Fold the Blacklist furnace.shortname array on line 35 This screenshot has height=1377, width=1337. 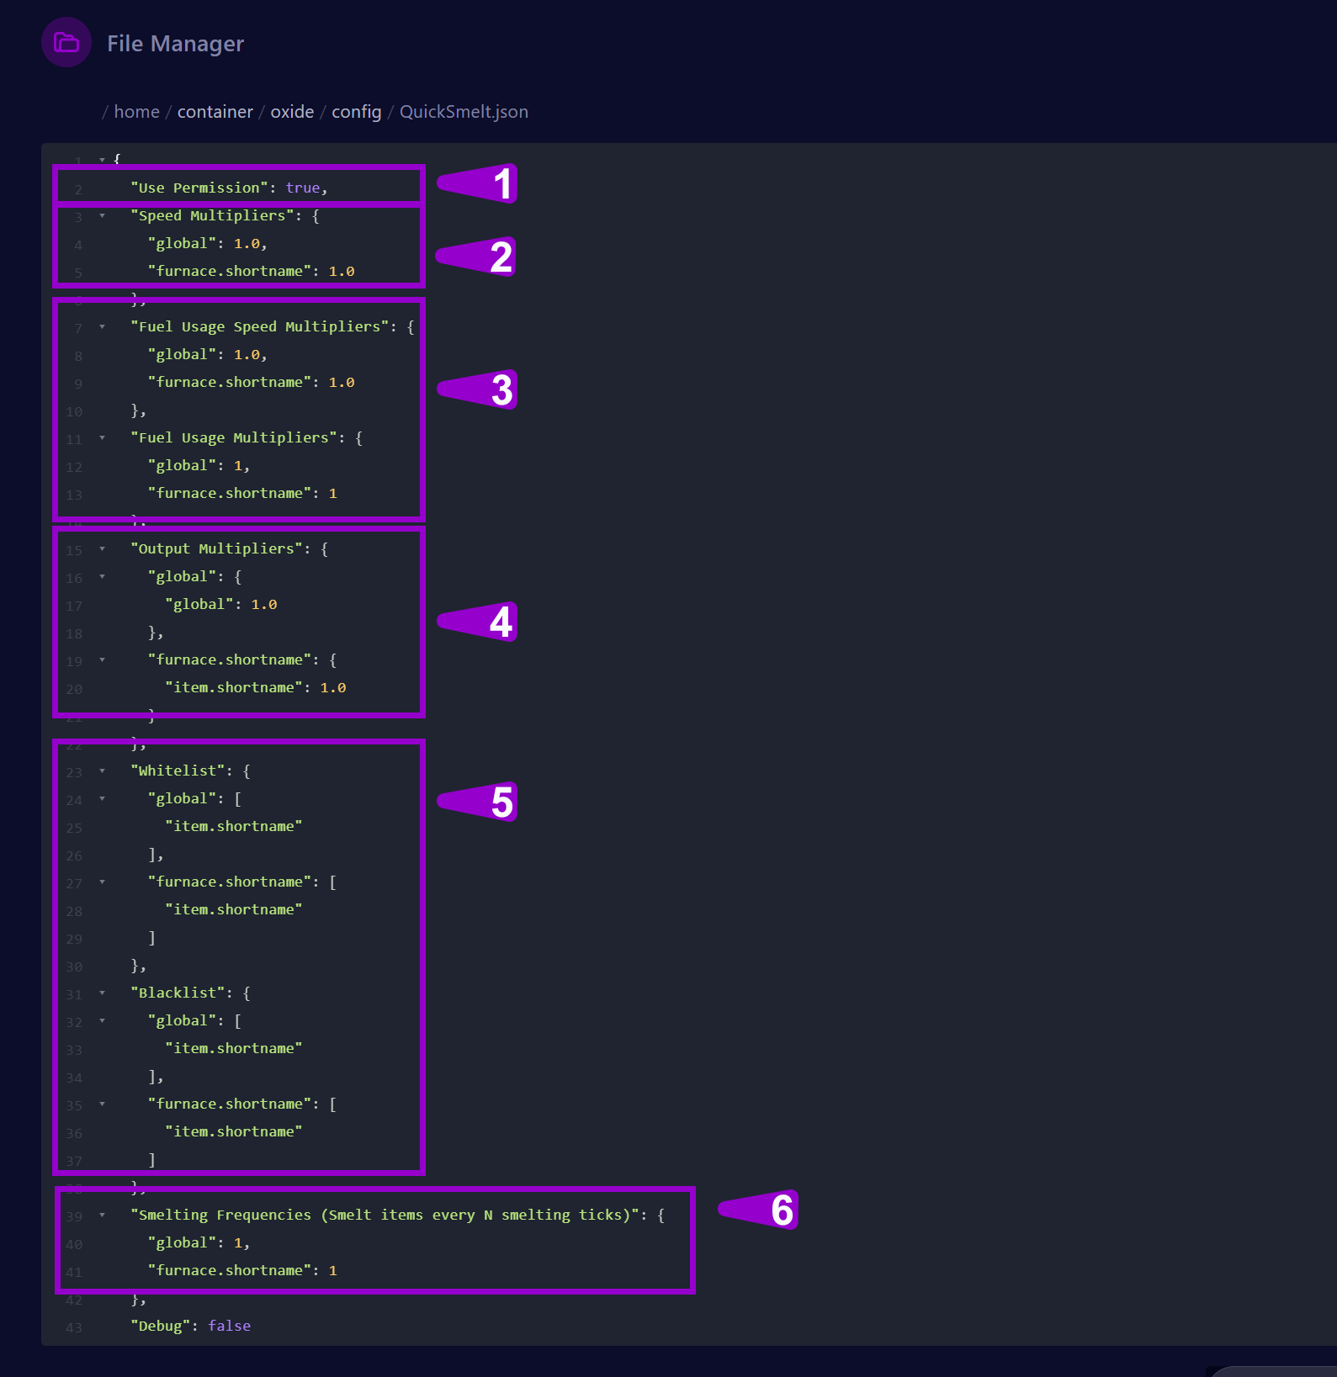pyautogui.click(x=103, y=1104)
